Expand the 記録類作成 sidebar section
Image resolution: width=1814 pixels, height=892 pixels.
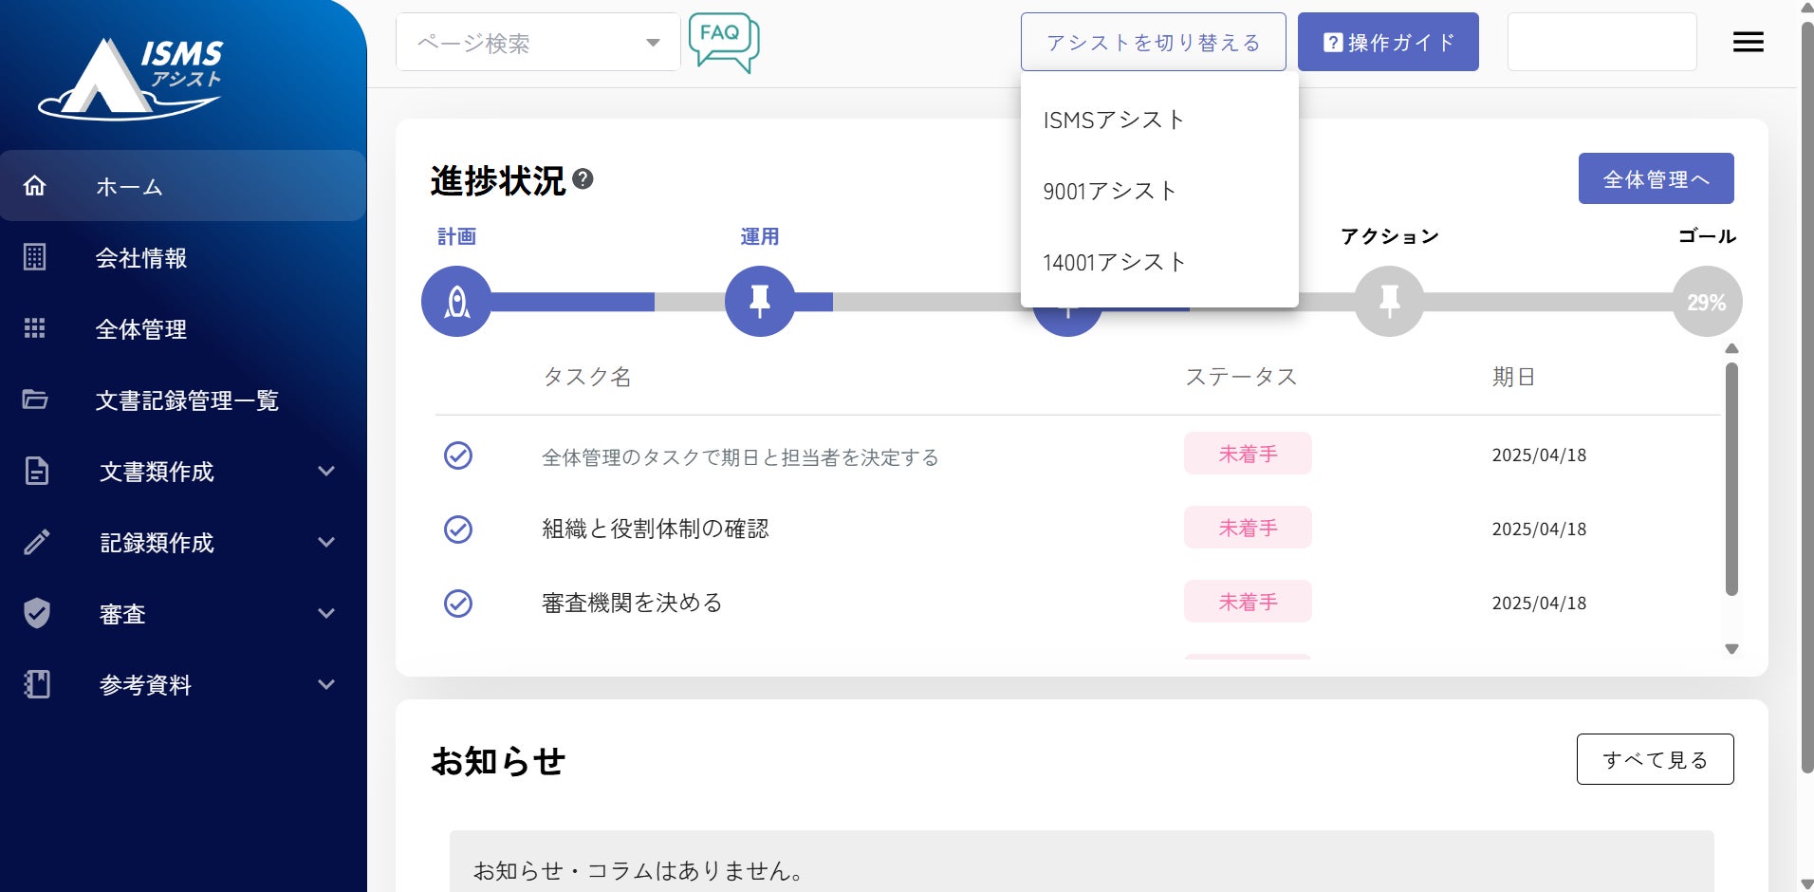point(180,543)
